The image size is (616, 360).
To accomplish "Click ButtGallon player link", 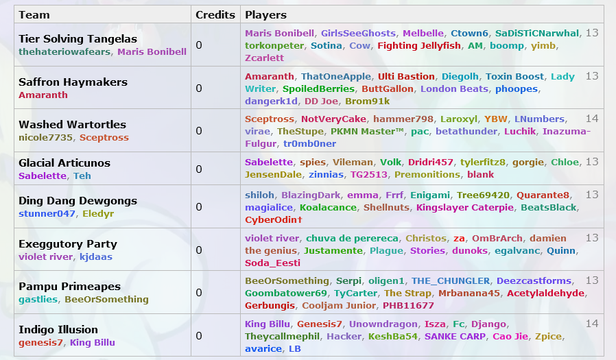I will (x=388, y=88).
